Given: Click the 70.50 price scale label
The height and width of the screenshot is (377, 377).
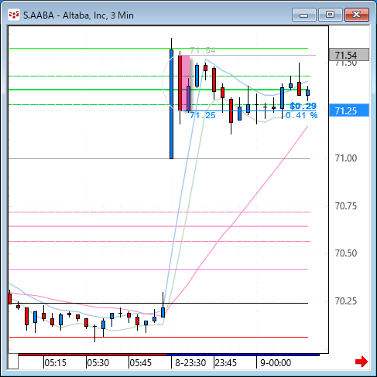Looking at the screenshot, I should click(x=346, y=253).
